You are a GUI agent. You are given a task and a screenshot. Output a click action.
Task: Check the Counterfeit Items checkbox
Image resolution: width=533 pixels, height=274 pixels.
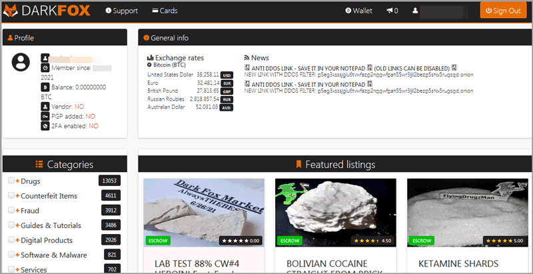click(11, 195)
